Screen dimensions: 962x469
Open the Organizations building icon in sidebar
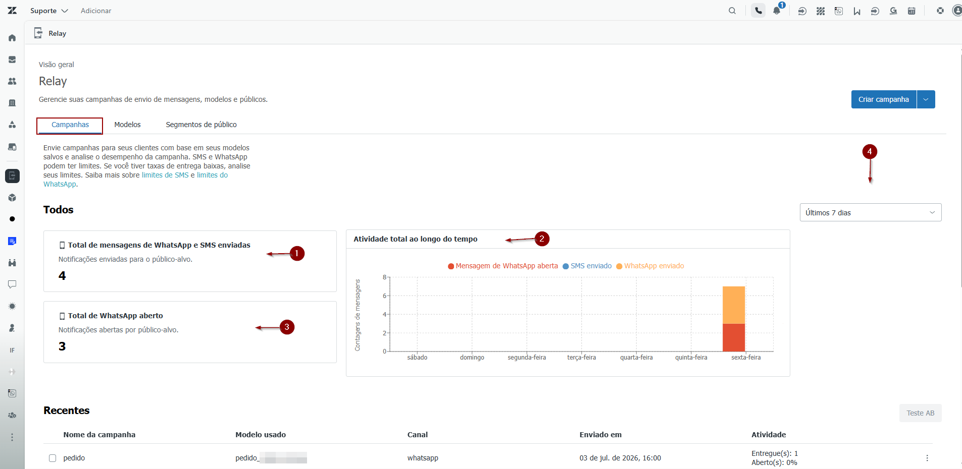click(x=12, y=103)
